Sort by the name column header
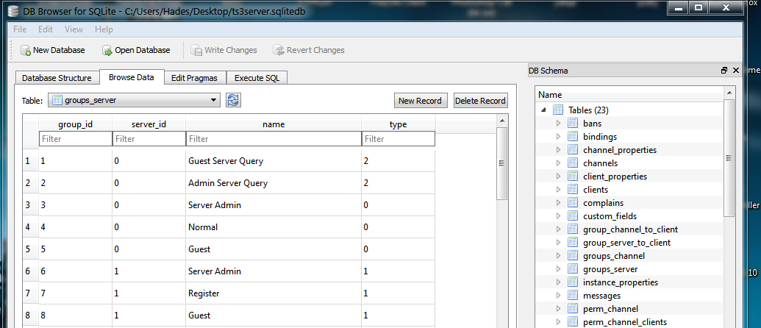761x328 pixels. [274, 124]
